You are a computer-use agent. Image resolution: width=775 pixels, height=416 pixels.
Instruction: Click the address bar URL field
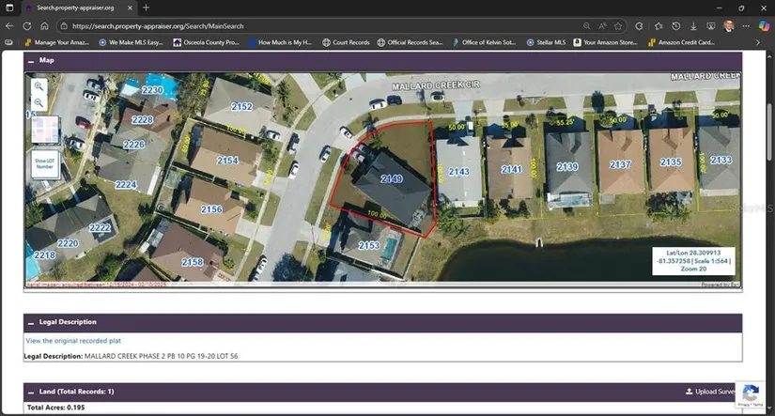click(x=319, y=26)
